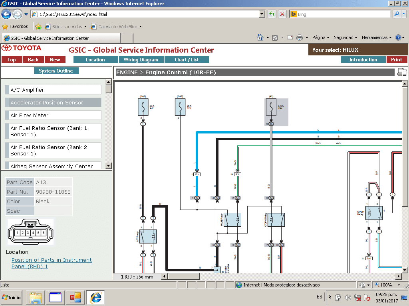
Task: Open Galería de Web Slice link
Action: pyautogui.click(x=116, y=27)
